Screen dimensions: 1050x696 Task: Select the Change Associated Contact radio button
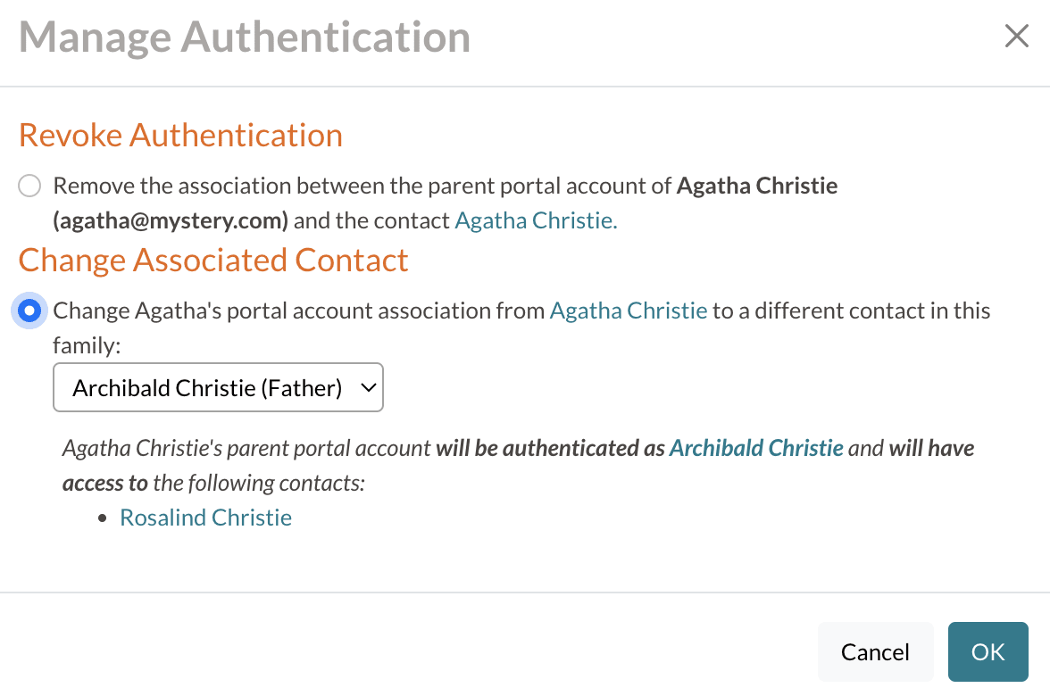(29, 311)
